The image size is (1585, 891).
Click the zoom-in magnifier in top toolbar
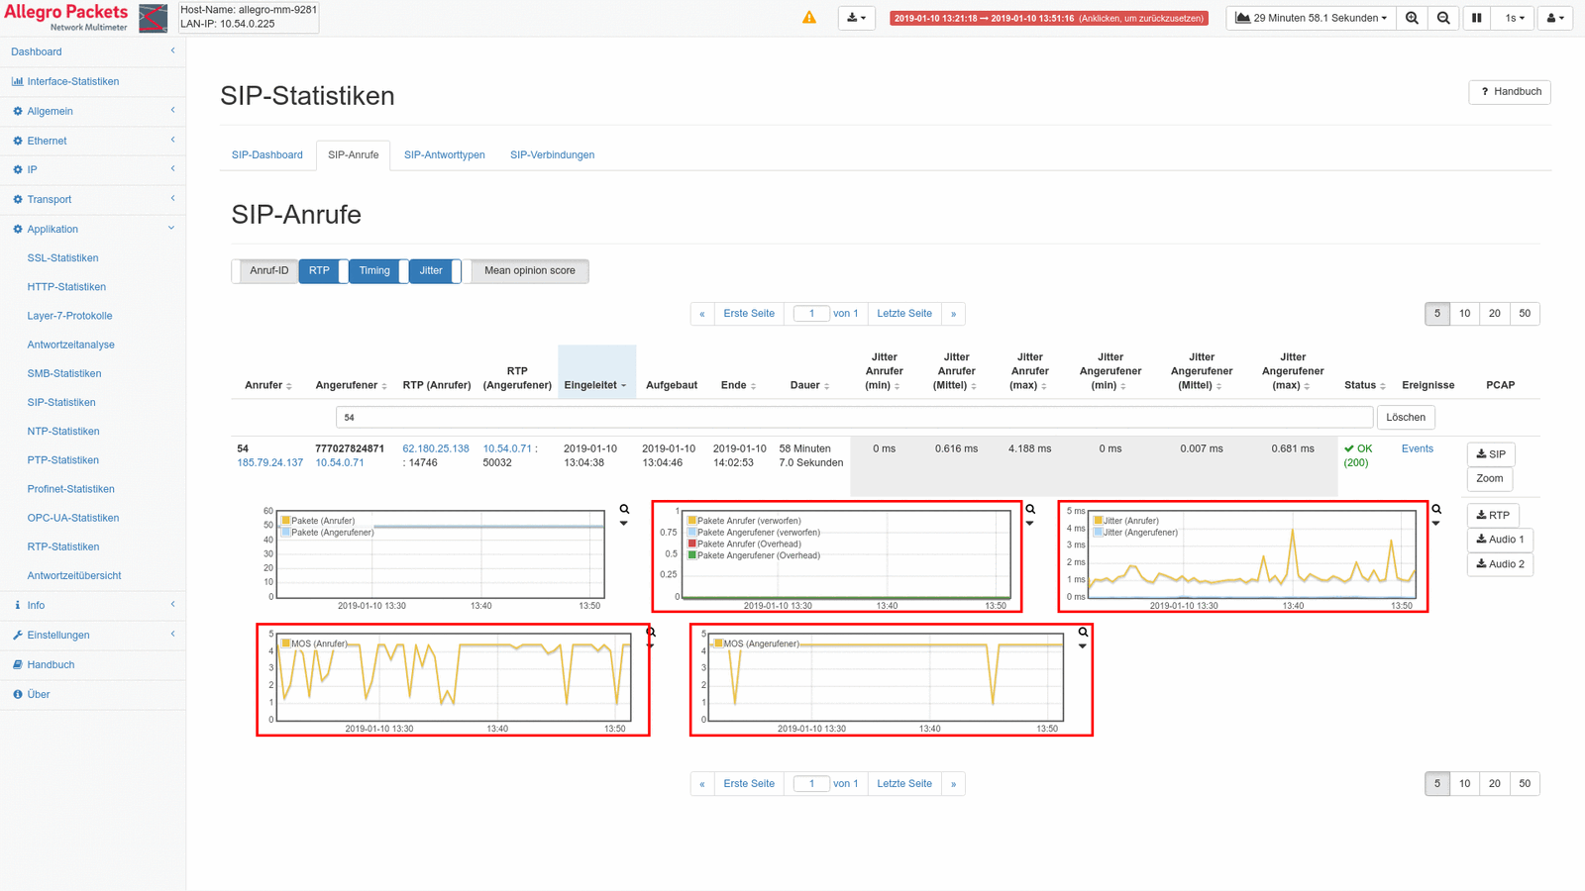(1412, 18)
